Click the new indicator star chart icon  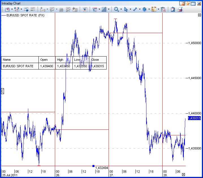(42, 9)
